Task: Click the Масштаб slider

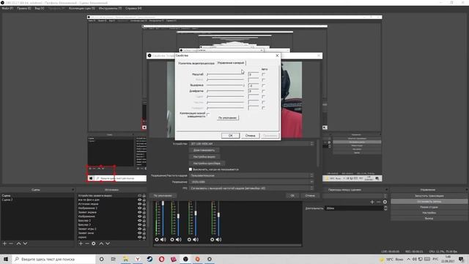Action: [226, 74]
